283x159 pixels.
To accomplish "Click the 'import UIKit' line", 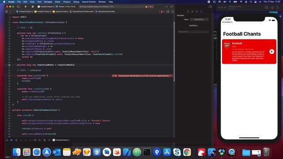I will (x=19, y=17).
